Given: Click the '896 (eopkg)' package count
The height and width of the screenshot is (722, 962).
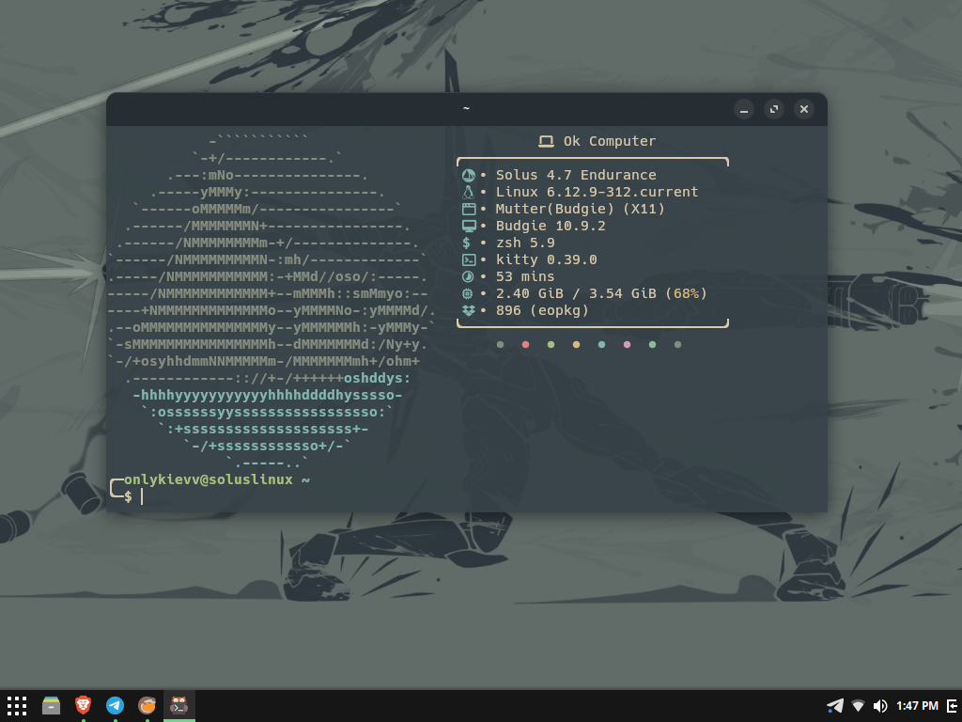Looking at the screenshot, I should pyautogui.click(x=542, y=310).
